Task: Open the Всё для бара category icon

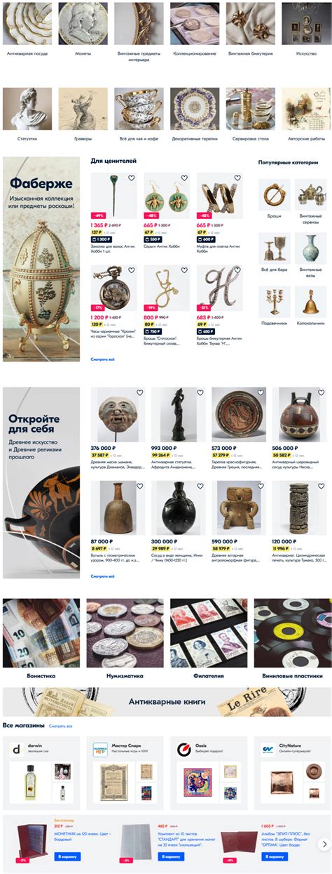Action: (274, 247)
